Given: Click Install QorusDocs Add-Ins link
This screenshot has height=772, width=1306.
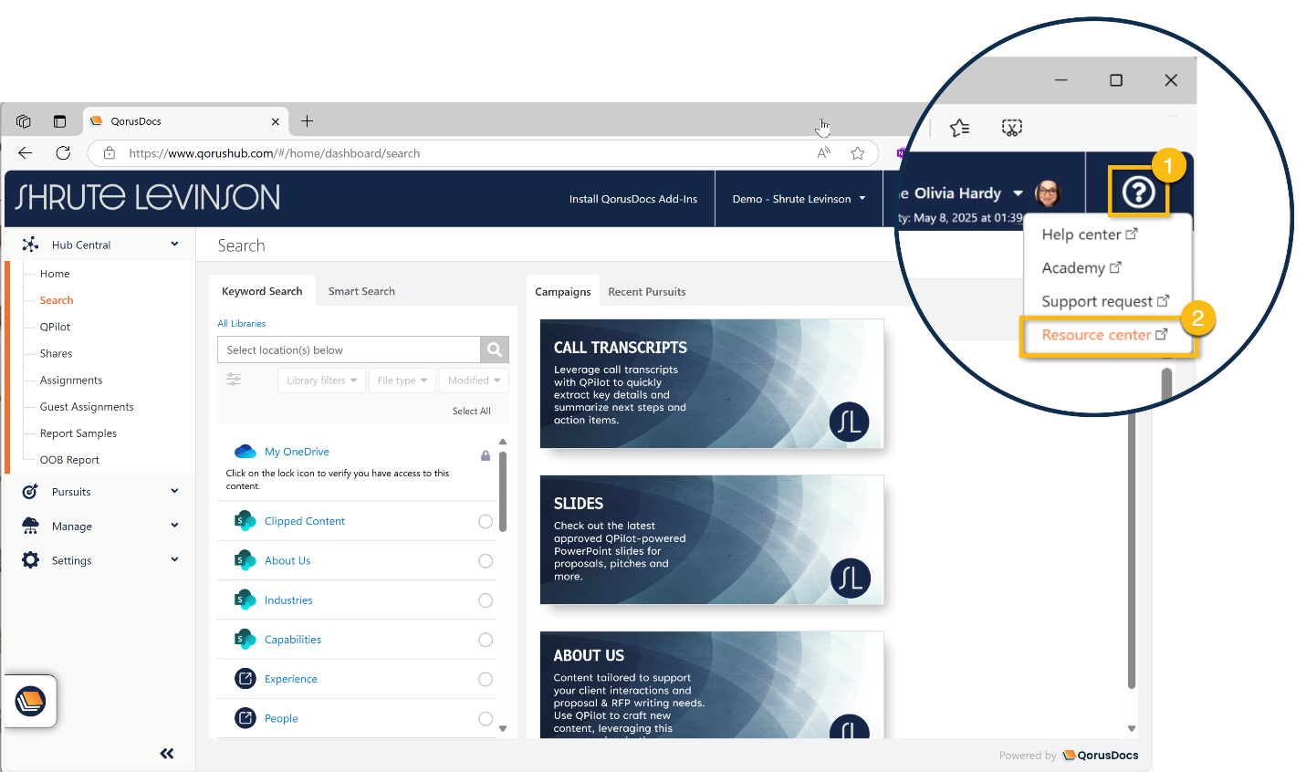Looking at the screenshot, I should coord(632,199).
